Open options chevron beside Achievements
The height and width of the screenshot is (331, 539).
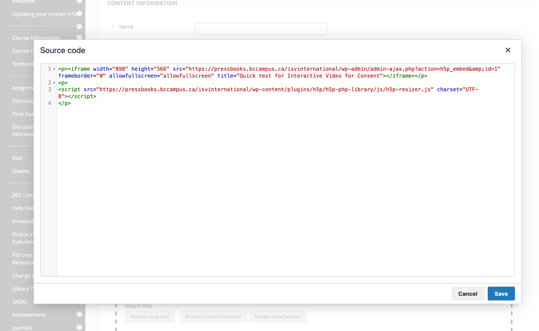pyautogui.click(x=79, y=314)
